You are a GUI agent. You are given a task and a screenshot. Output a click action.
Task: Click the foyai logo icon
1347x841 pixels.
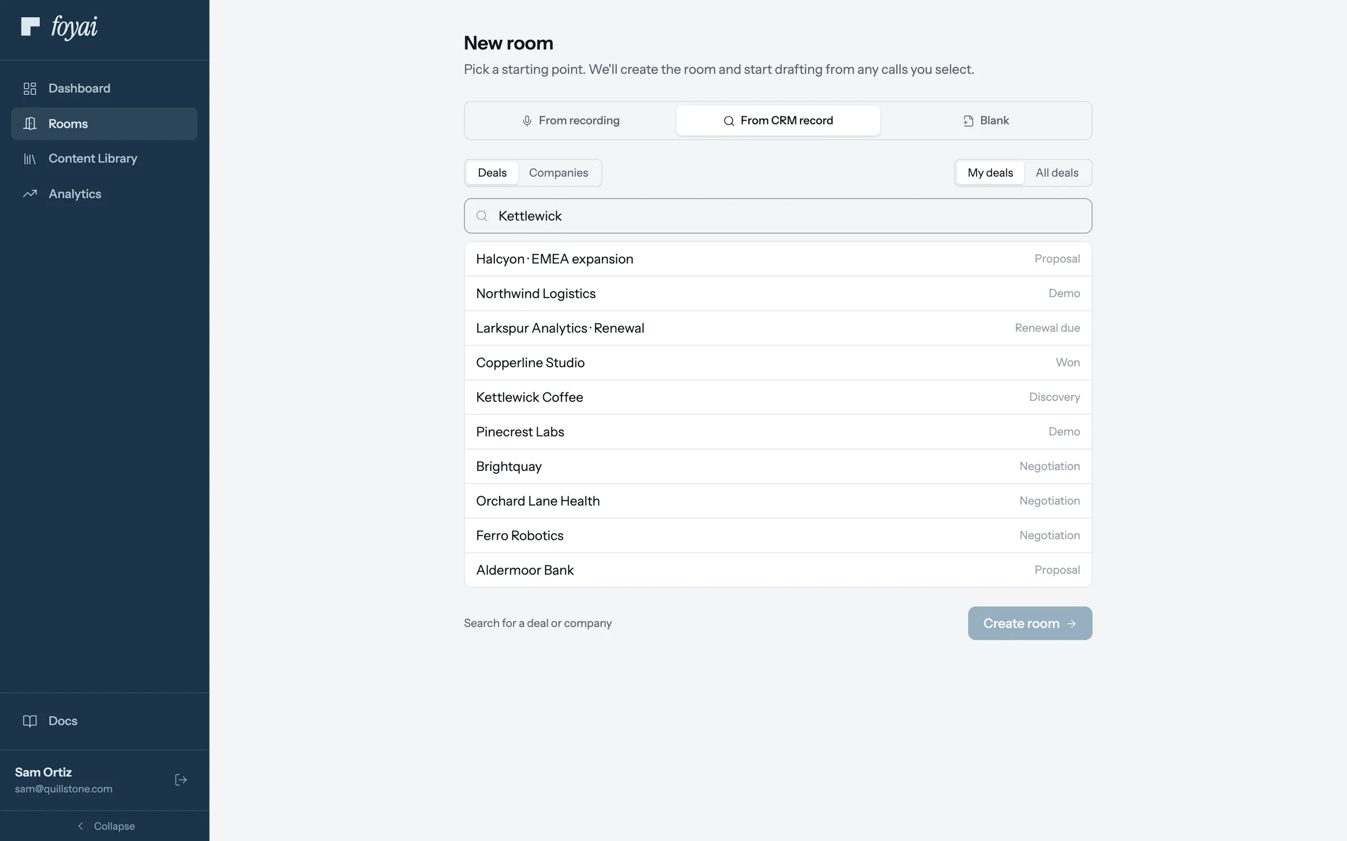[x=30, y=26]
